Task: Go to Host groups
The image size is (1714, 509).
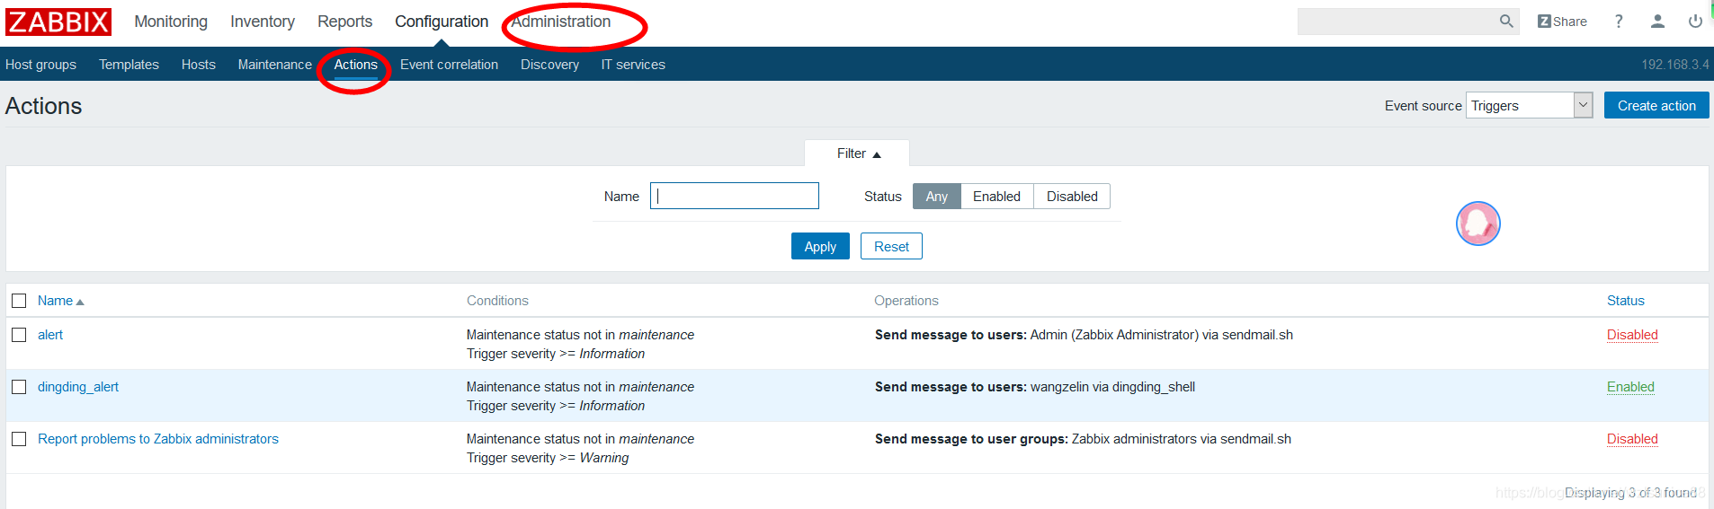Action: pos(40,65)
